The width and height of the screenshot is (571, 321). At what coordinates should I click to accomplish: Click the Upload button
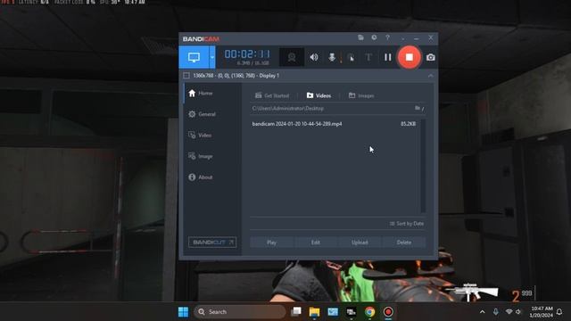360,243
